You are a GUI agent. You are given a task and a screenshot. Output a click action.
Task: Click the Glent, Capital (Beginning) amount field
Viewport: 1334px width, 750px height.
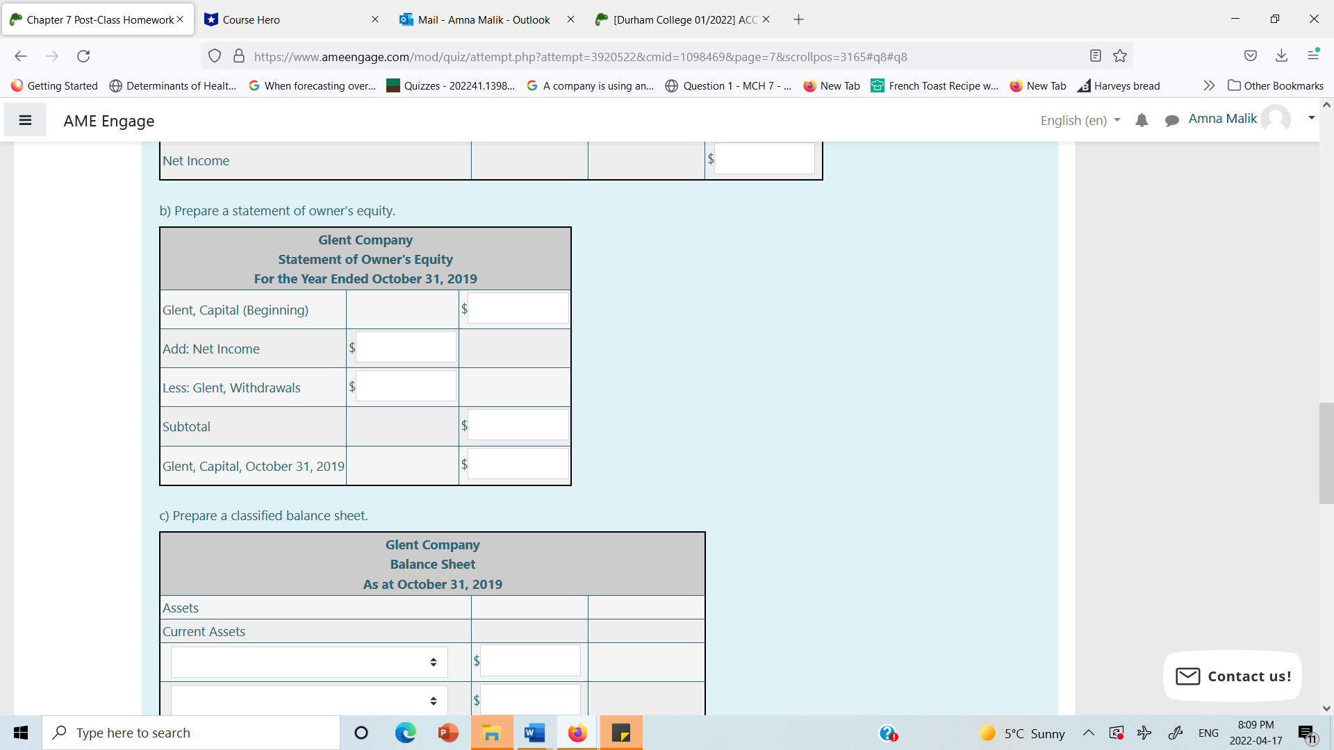tap(518, 308)
